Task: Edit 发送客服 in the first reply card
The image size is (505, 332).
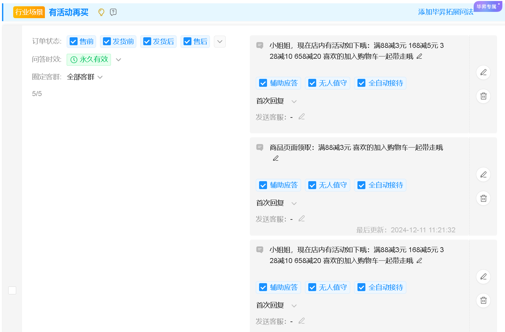Action: (x=302, y=117)
